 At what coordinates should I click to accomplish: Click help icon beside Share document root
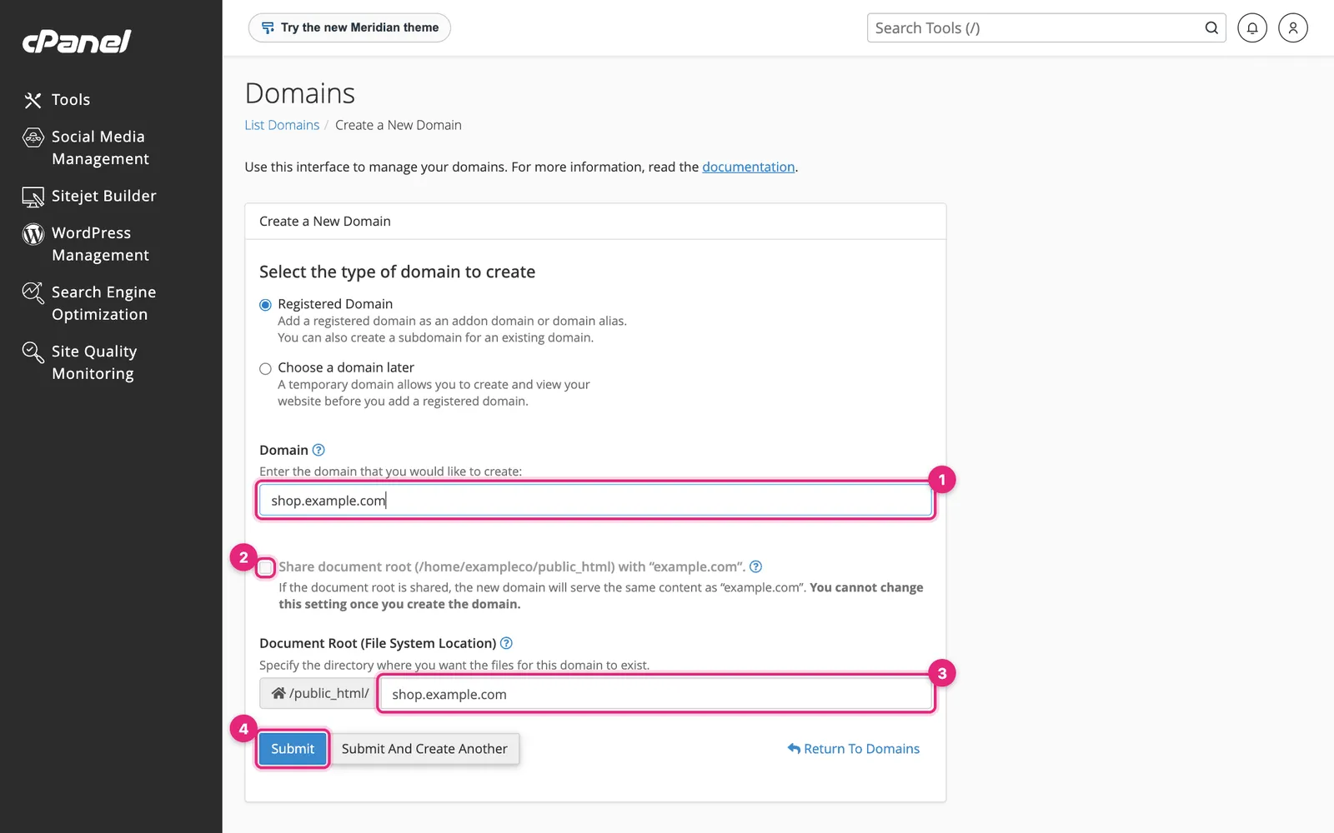click(756, 566)
